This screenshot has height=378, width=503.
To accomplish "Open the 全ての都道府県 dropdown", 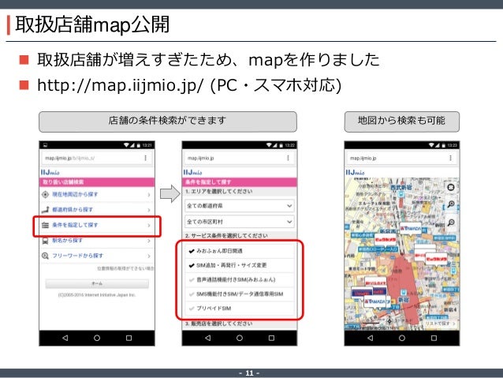I will (x=240, y=205).
